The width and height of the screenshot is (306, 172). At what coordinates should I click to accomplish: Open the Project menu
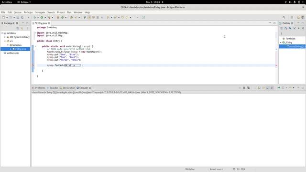point(61,12)
